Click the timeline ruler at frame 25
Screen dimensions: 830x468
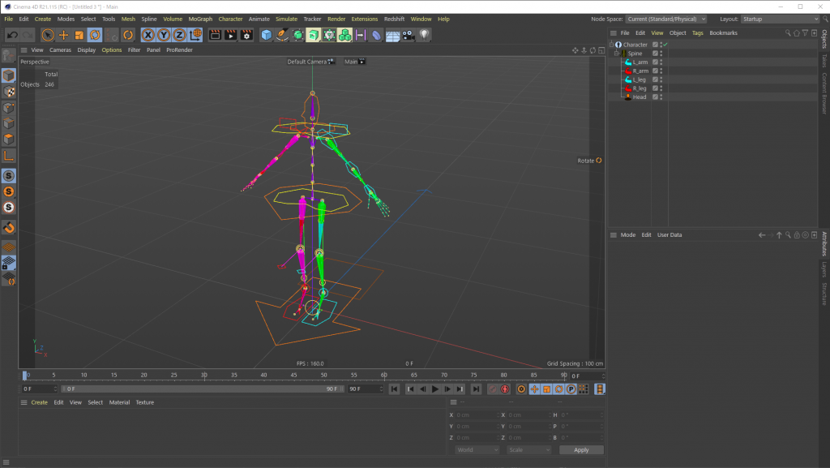coord(173,376)
